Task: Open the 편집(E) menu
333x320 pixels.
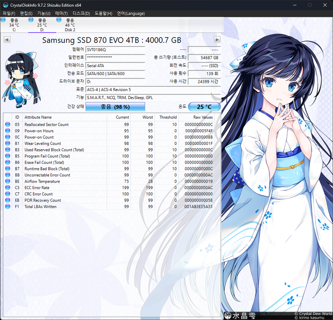Action: coord(26,13)
